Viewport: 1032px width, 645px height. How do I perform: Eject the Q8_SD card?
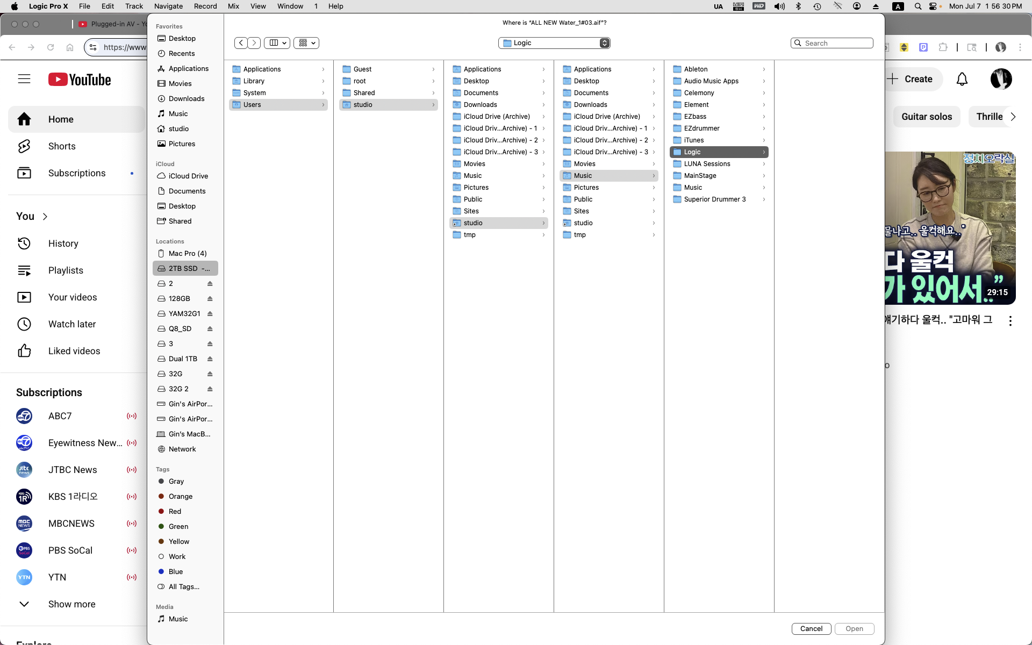pyautogui.click(x=210, y=329)
